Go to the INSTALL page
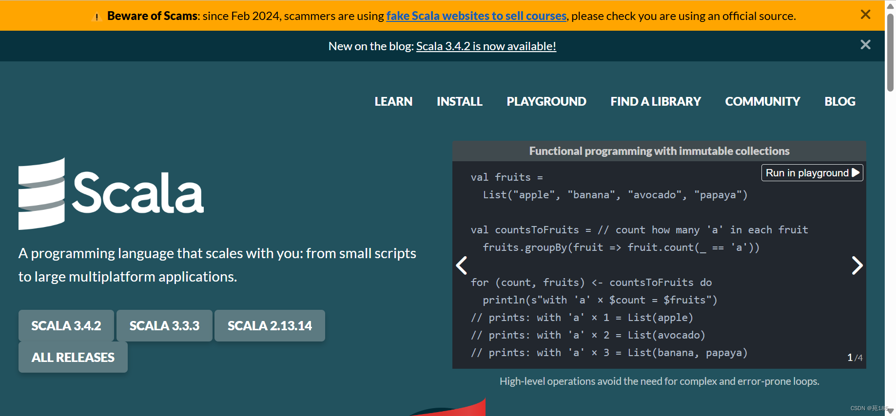This screenshot has height=416, width=896. pyautogui.click(x=459, y=101)
